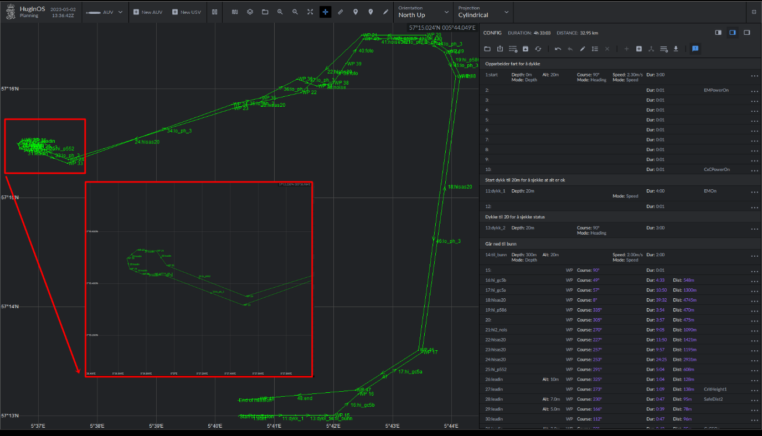The height and width of the screenshot is (436, 762).
Task: Activate the pan/move crosshair tool
Action: coord(325,12)
